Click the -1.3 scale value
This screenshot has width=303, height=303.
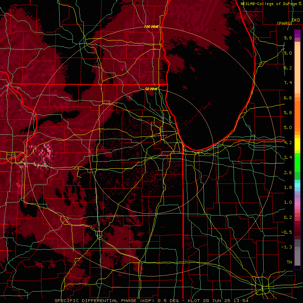click(x=287, y=247)
